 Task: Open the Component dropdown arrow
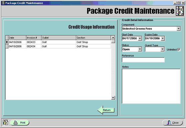pyautogui.click(x=178, y=29)
